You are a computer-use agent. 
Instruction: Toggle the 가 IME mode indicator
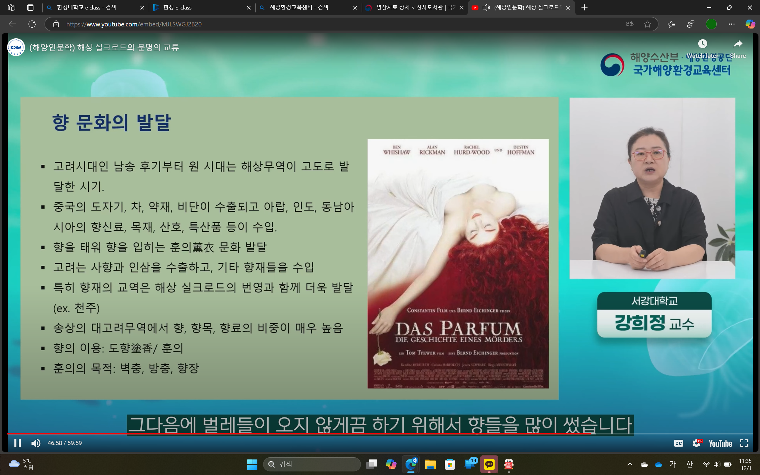click(673, 464)
